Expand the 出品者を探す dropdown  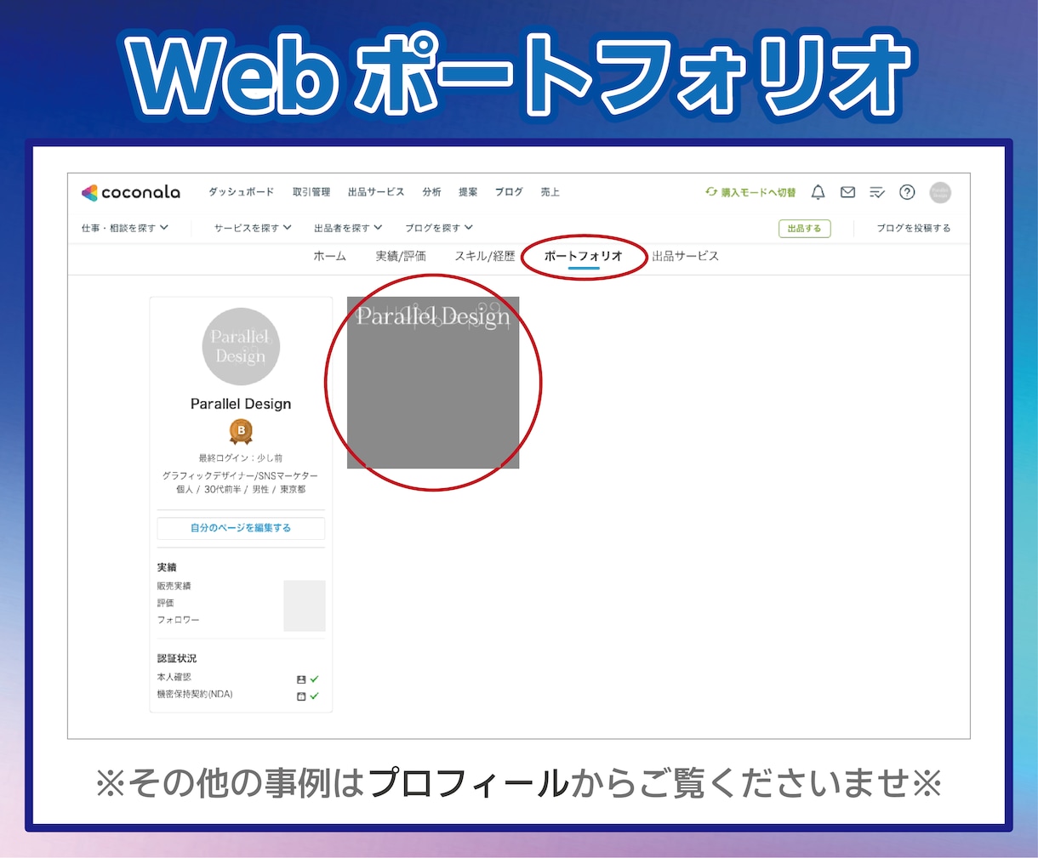348,228
